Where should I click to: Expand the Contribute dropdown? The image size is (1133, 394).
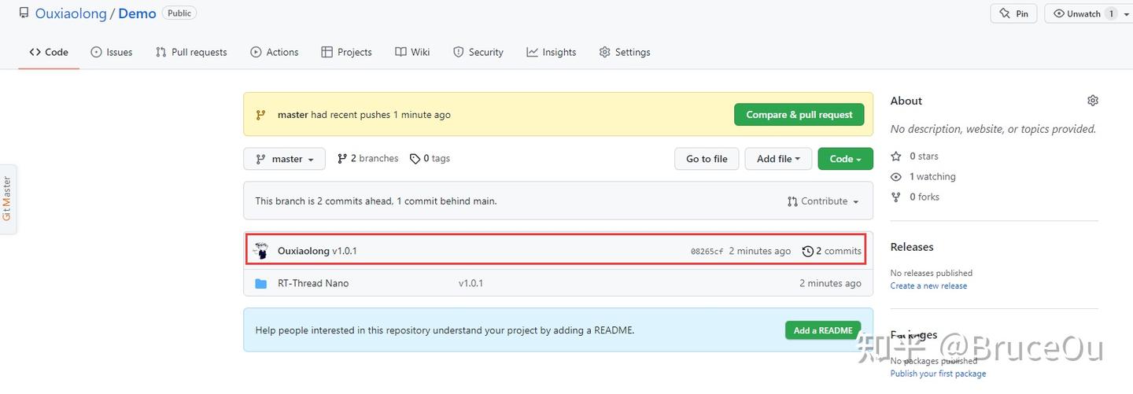[823, 201]
